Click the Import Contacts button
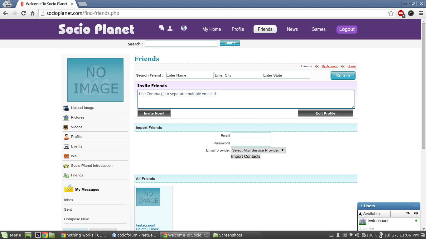This screenshot has height=239, width=426. (246, 157)
